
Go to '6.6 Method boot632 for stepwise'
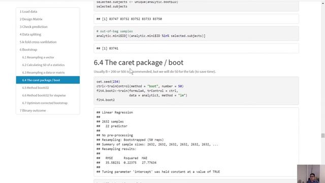click(x=44, y=96)
